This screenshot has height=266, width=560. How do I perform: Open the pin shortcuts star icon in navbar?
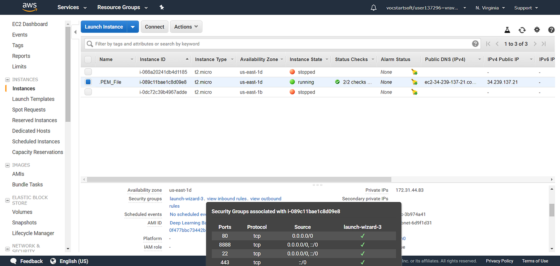(162, 7)
